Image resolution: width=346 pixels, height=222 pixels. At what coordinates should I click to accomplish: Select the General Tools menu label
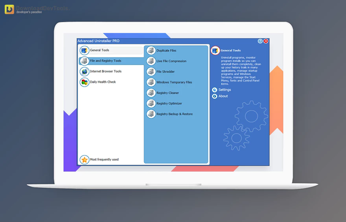[100, 50]
